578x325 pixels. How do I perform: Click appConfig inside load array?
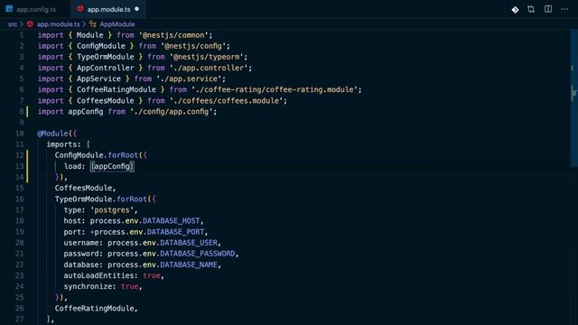(x=112, y=166)
